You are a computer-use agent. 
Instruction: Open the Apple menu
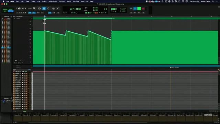pyautogui.click(x=3, y=1)
